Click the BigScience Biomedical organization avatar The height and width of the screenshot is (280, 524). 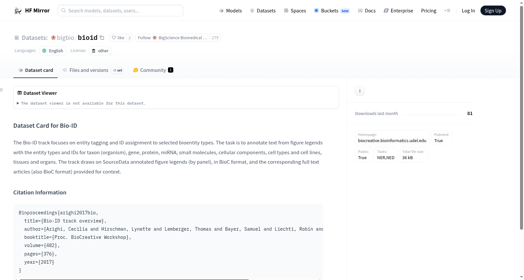pos(155,38)
